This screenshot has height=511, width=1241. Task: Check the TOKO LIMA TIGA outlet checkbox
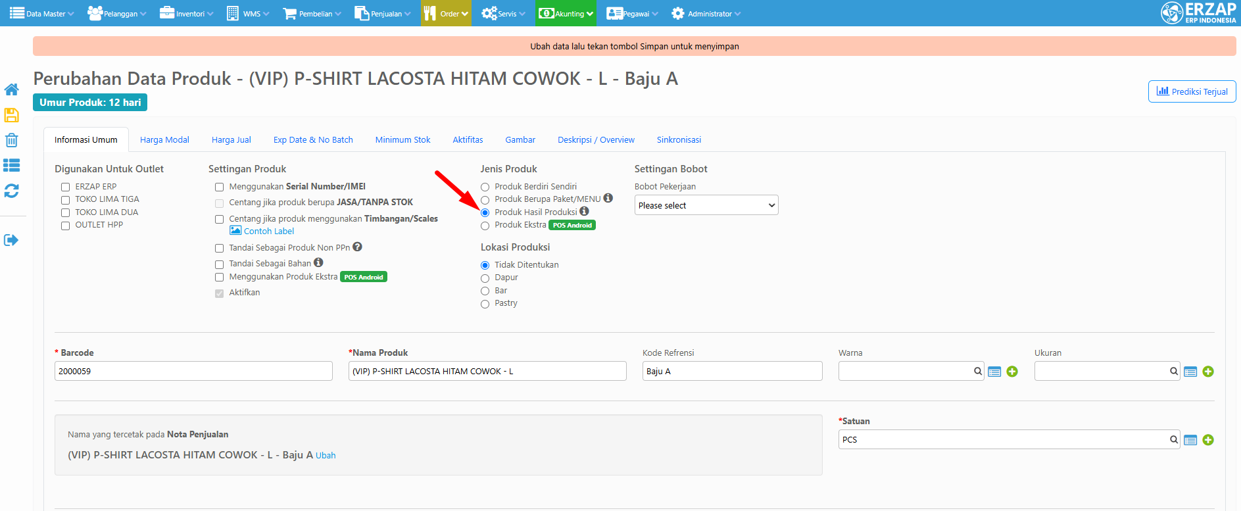point(65,200)
